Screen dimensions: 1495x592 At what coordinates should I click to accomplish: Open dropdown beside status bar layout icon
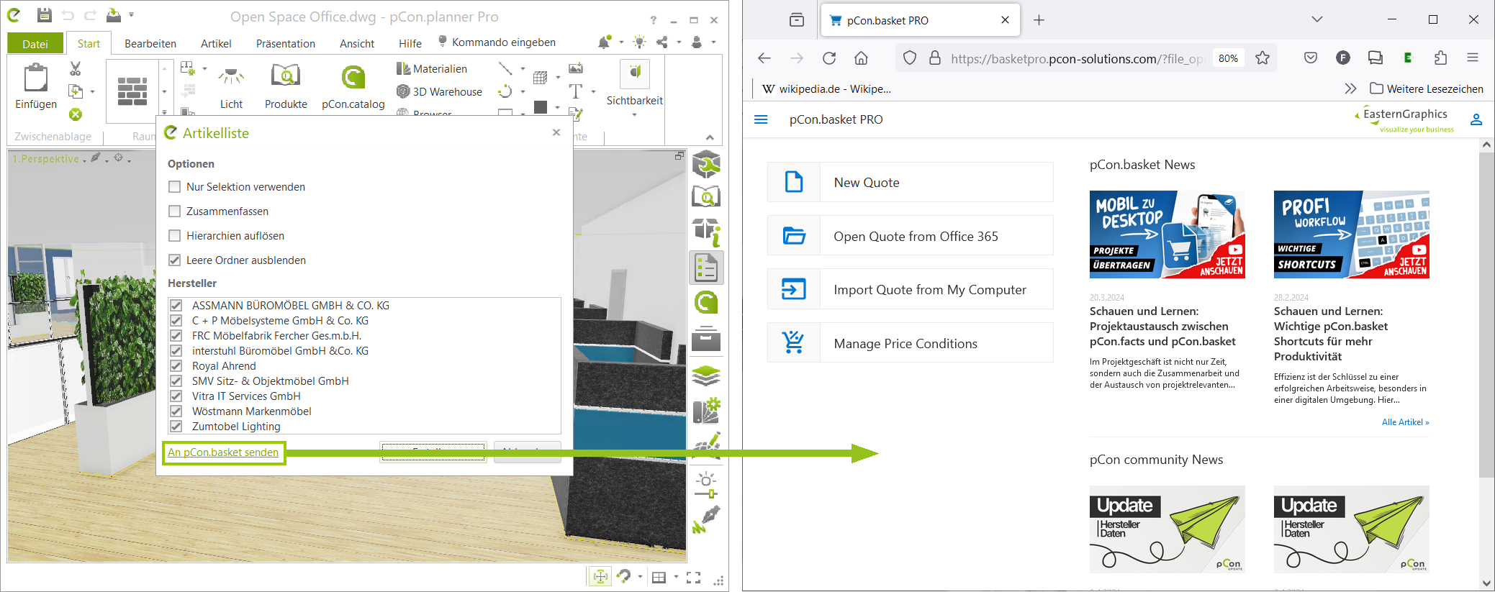click(676, 577)
